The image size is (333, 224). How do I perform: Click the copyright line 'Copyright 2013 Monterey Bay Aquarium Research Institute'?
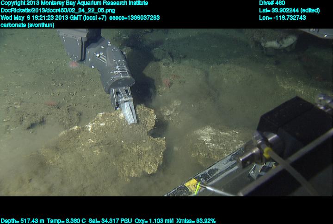point(74,3)
